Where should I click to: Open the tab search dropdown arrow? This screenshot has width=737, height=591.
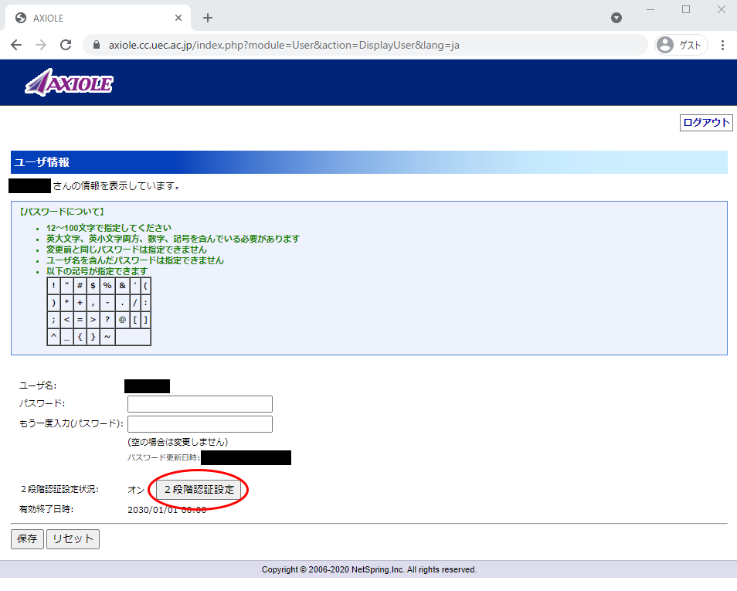(x=616, y=18)
